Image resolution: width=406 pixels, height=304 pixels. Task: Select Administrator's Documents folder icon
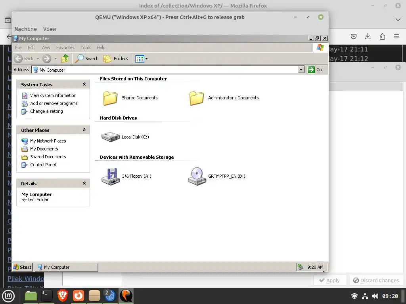point(197,98)
